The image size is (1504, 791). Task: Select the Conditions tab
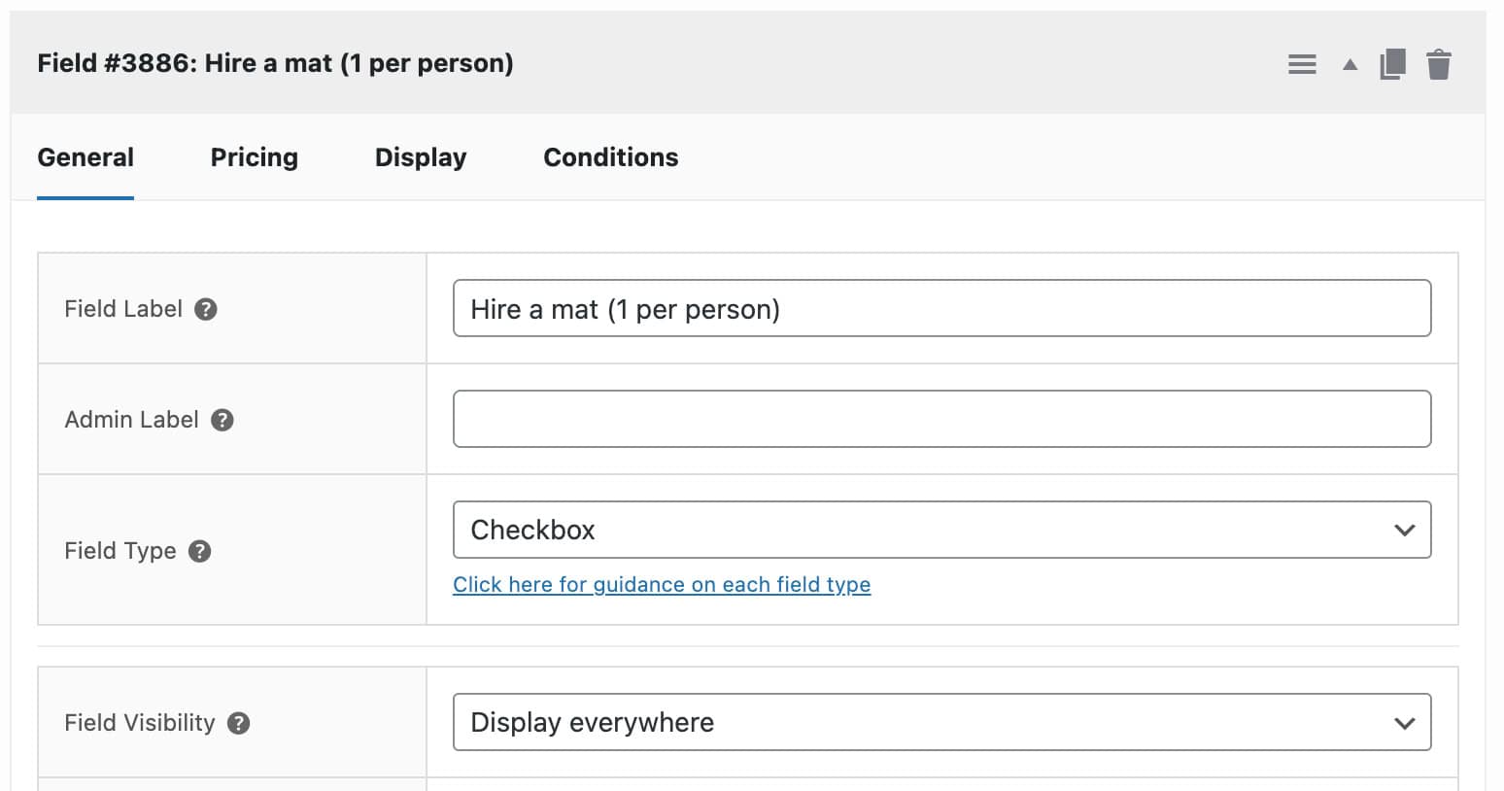[x=611, y=157]
